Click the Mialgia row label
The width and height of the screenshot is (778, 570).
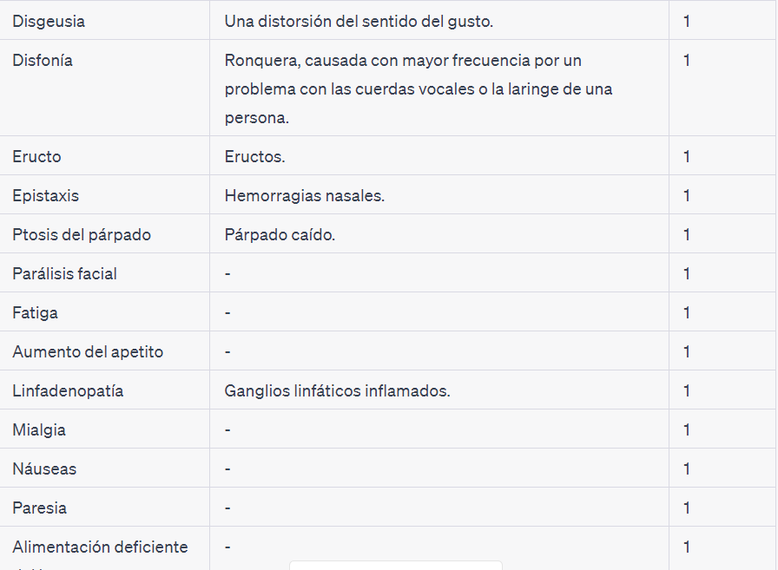(39, 430)
